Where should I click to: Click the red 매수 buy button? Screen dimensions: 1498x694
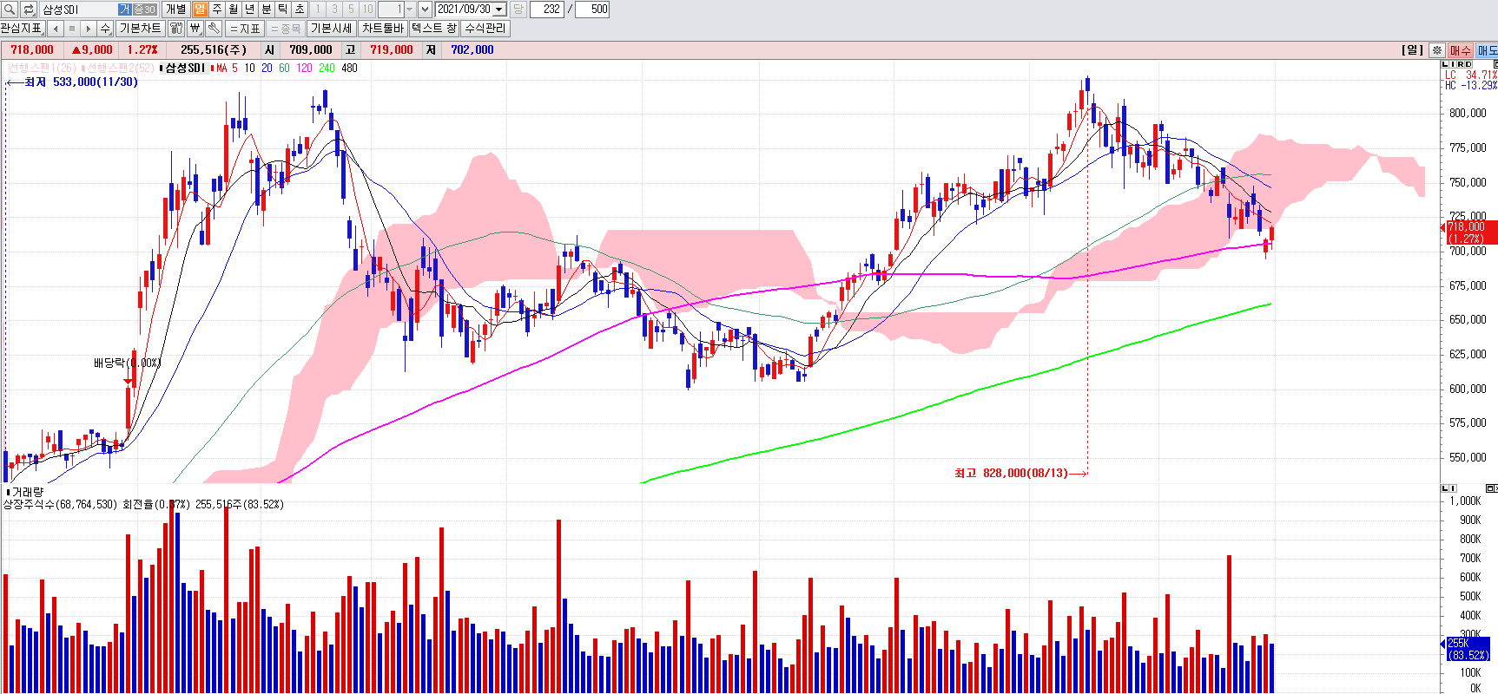tap(1460, 50)
